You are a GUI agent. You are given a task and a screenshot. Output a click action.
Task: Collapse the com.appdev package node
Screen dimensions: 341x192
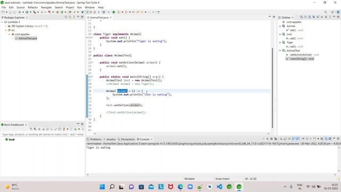point(10,34)
